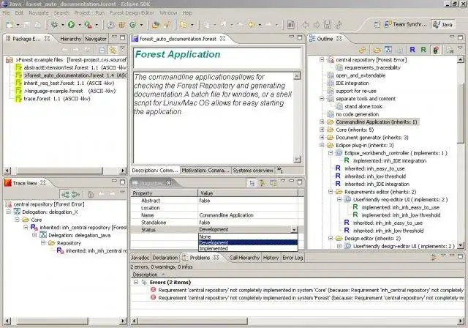Click description text area scrollbar up arrow
The image size is (468, 328).
pyautogui.click(x=297, y=76)
